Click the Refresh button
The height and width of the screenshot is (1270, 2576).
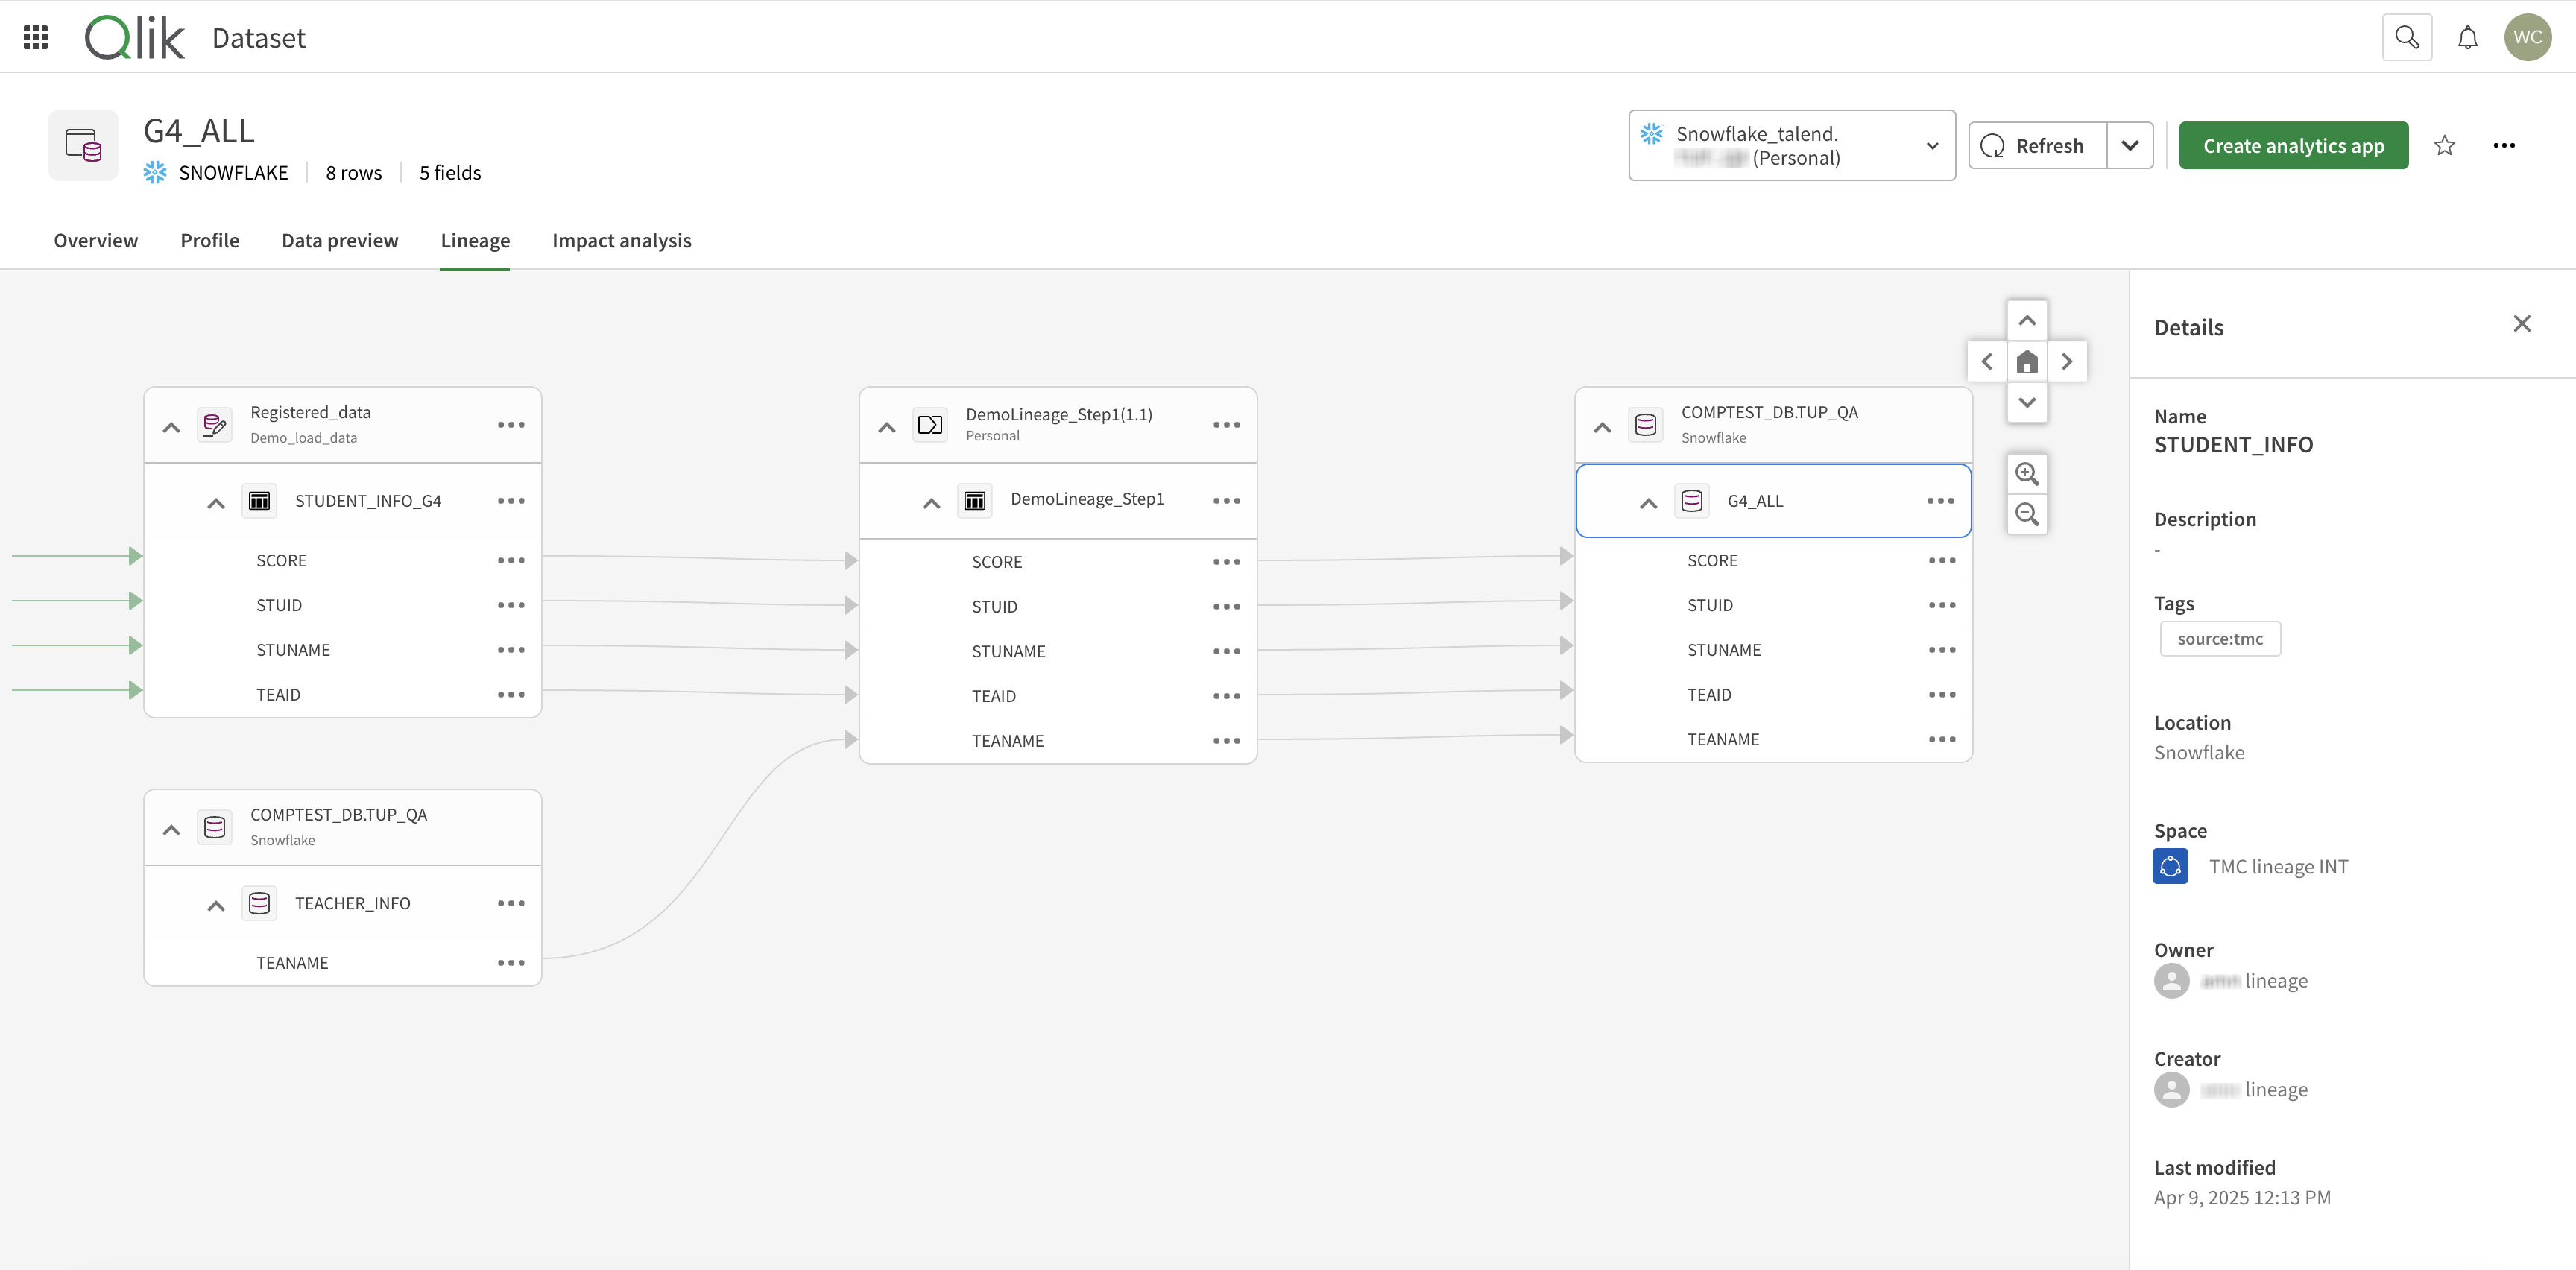(2034, 145)
